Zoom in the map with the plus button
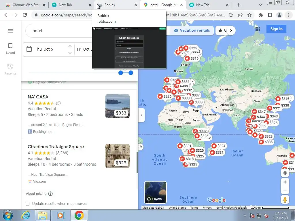Viewport: 295px width, 221px height. [285, 182]
